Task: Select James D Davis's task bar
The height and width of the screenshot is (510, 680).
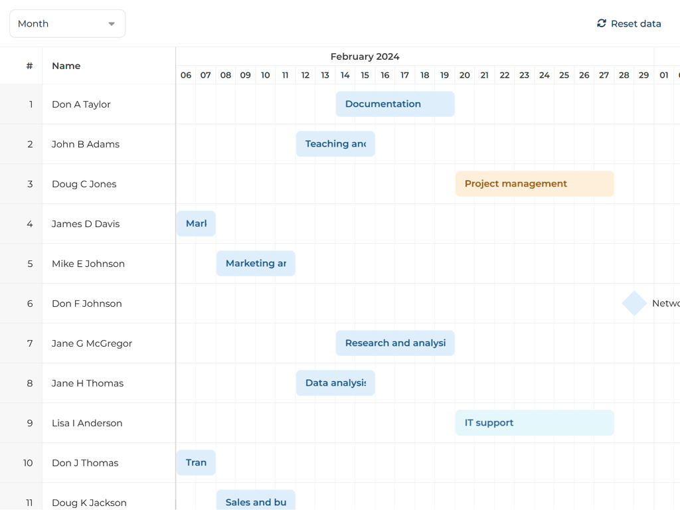Action: coord(196,224)
